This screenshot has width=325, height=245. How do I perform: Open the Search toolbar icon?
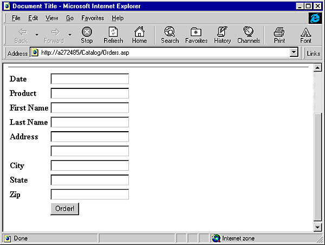(x=170, y=35)
